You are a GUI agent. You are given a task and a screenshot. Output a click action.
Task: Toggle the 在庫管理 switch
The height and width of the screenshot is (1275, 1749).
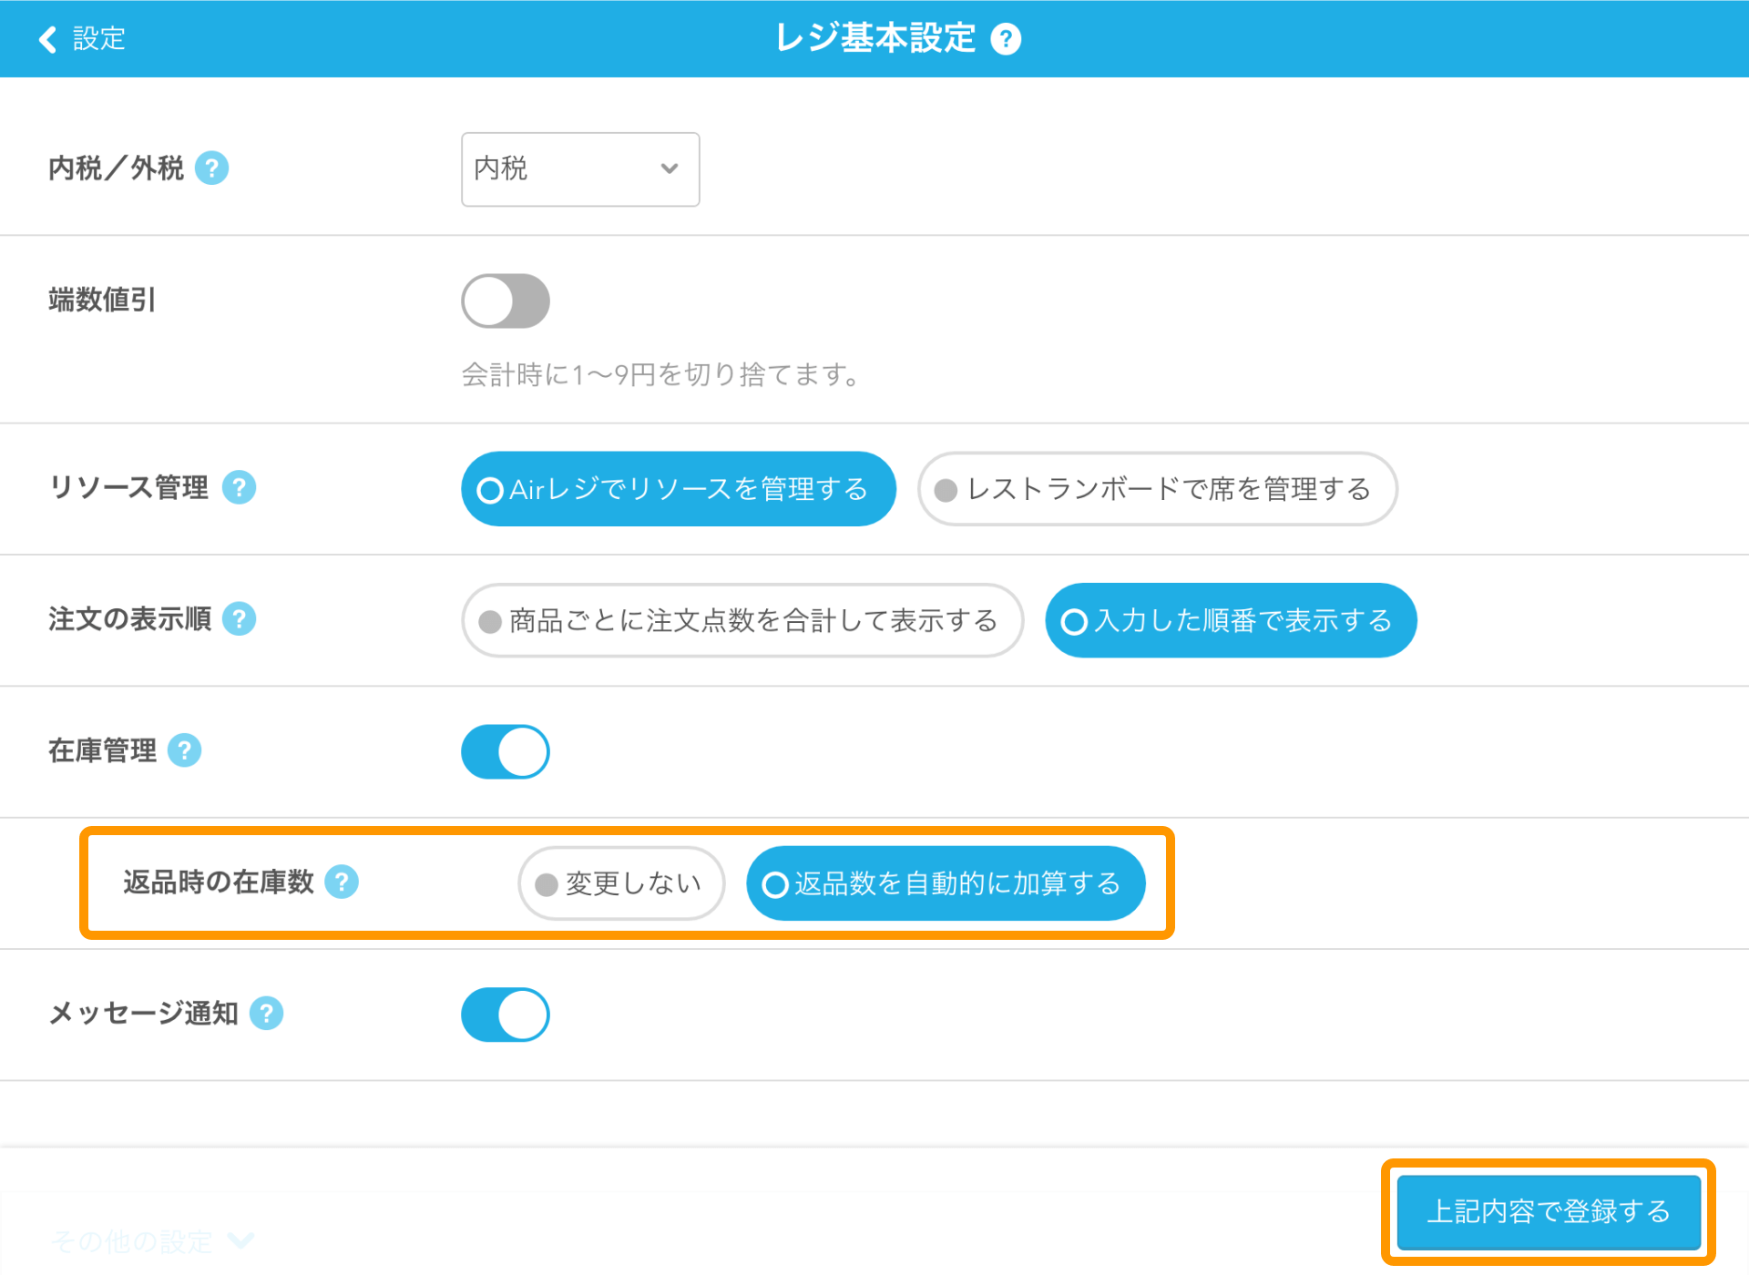(x=506, y=751)
